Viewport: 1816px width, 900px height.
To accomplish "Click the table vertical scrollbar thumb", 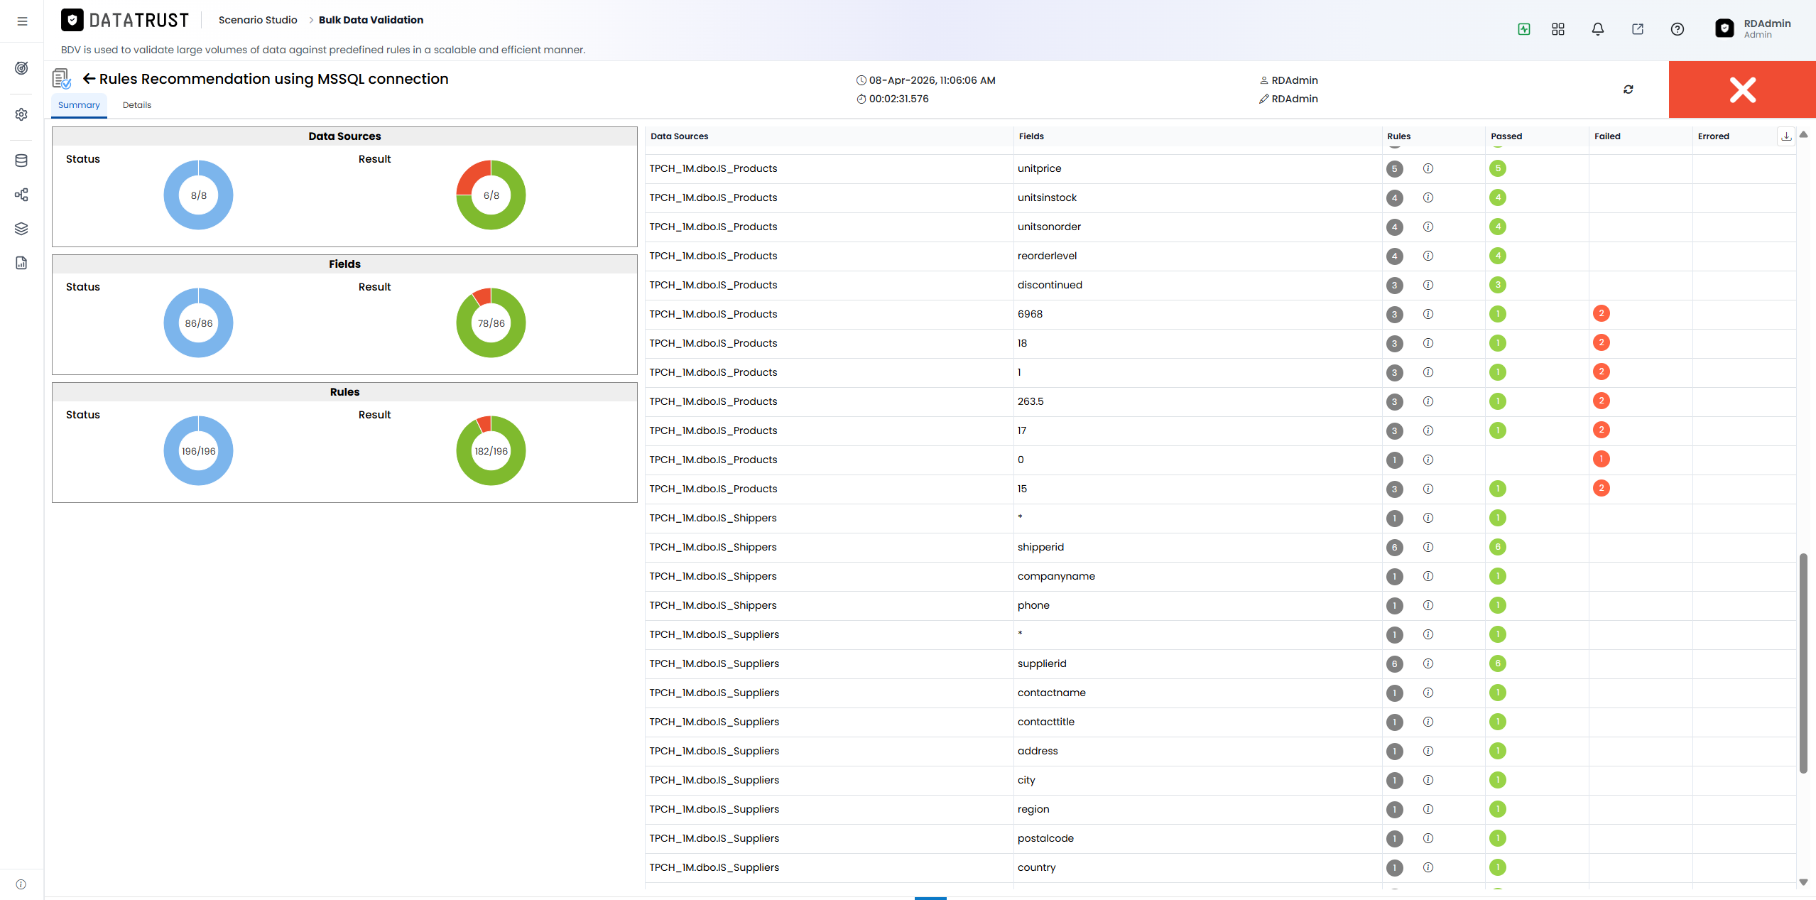I will 1803,663.
